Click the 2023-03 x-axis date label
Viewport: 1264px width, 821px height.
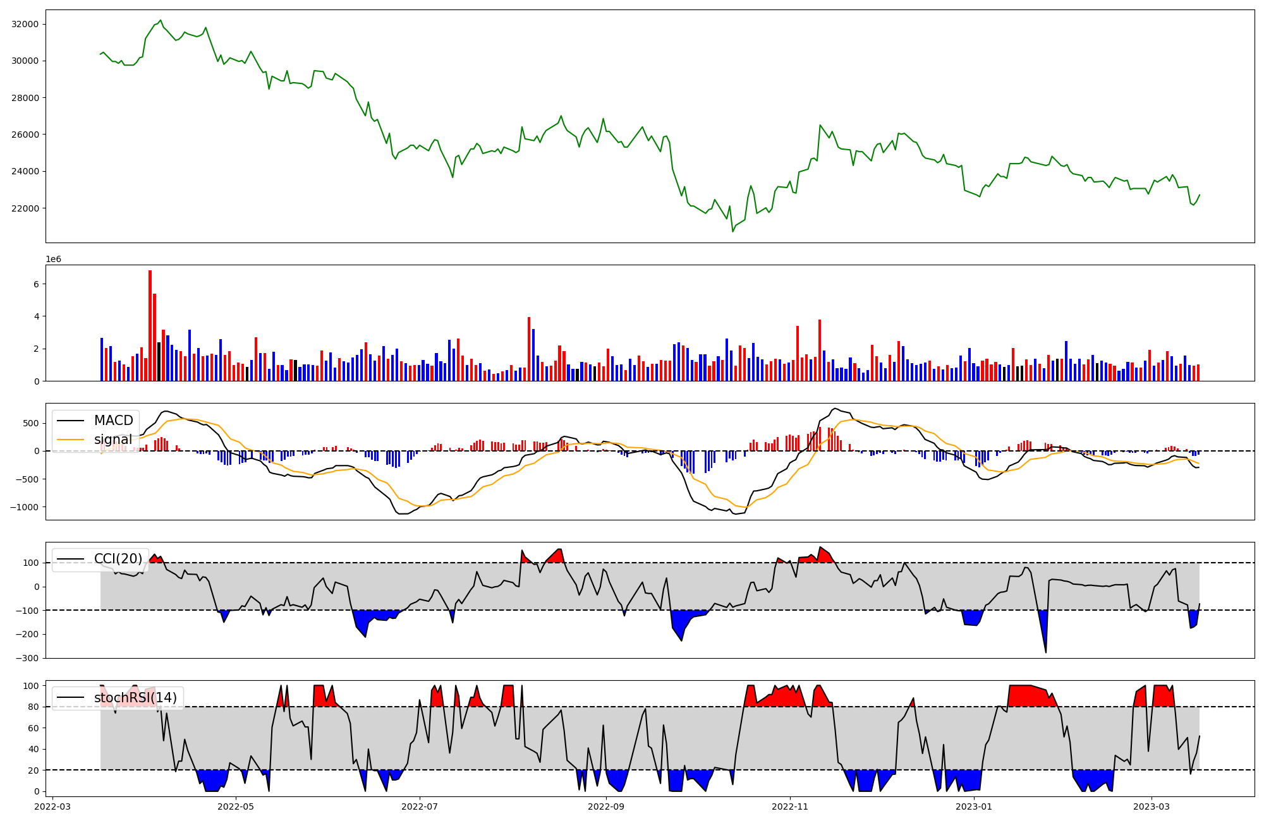coord(1152,806)
